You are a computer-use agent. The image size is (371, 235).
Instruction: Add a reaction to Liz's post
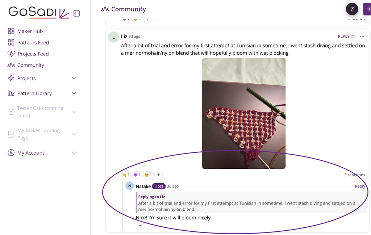(159, 175)
